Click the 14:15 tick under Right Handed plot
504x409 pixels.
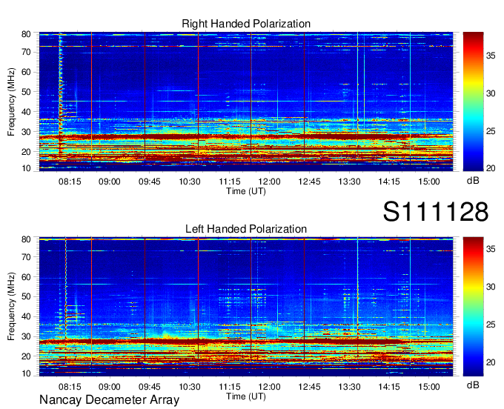[x=389, y=182]
